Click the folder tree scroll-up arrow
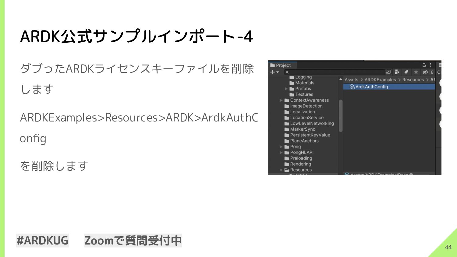The width and height of the screenshot is (457, 257). pos(341,79)
